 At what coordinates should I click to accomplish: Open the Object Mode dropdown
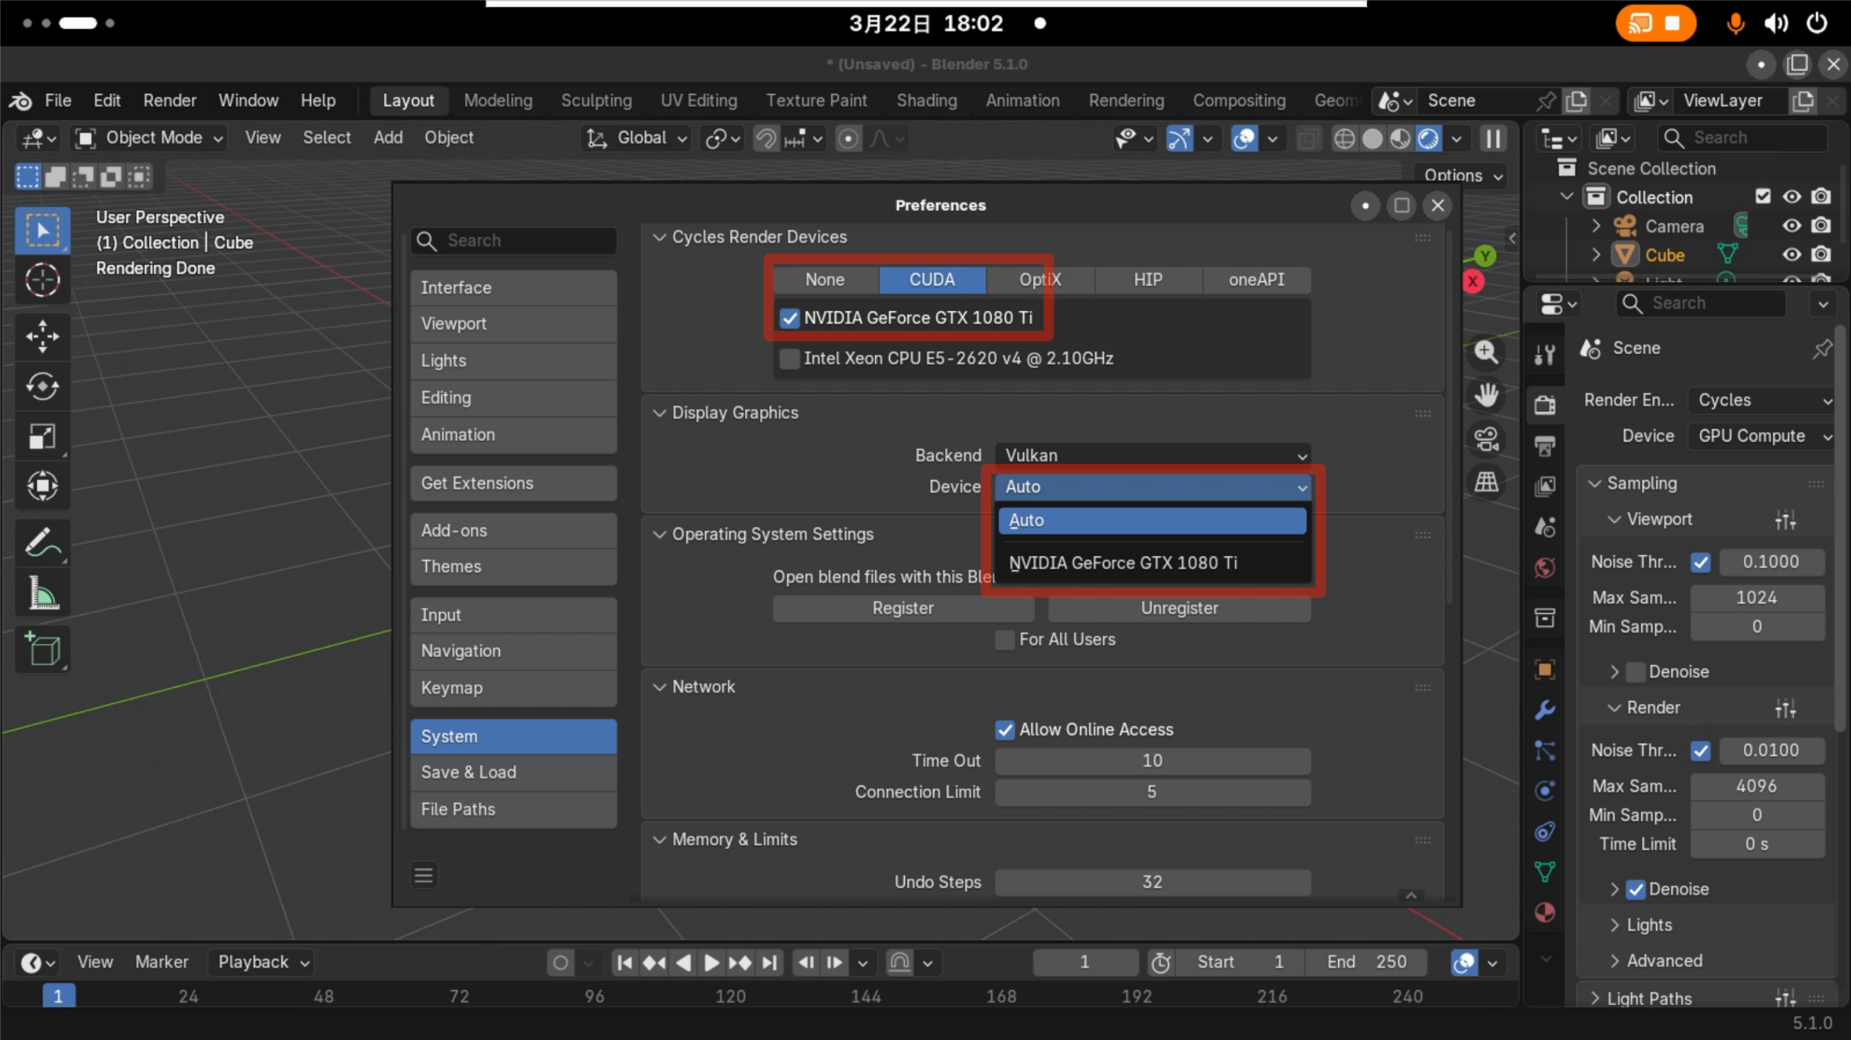tap(150, 138)
